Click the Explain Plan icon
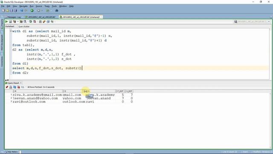The width and height of the screenshot is (273, 154). click(x=15, y=22)
